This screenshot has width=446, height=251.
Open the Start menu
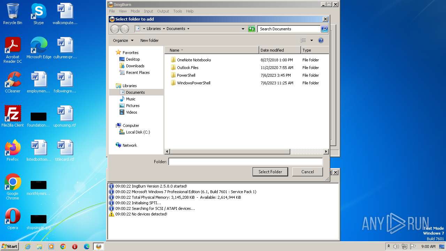10,246
